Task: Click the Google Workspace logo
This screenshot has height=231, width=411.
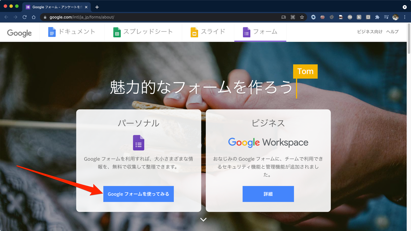Action: pyautogui.click(x=268, y=142)
